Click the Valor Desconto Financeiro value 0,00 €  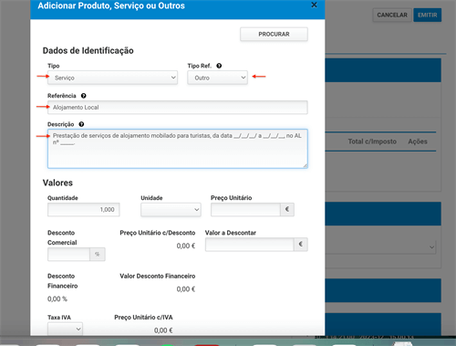186,289
